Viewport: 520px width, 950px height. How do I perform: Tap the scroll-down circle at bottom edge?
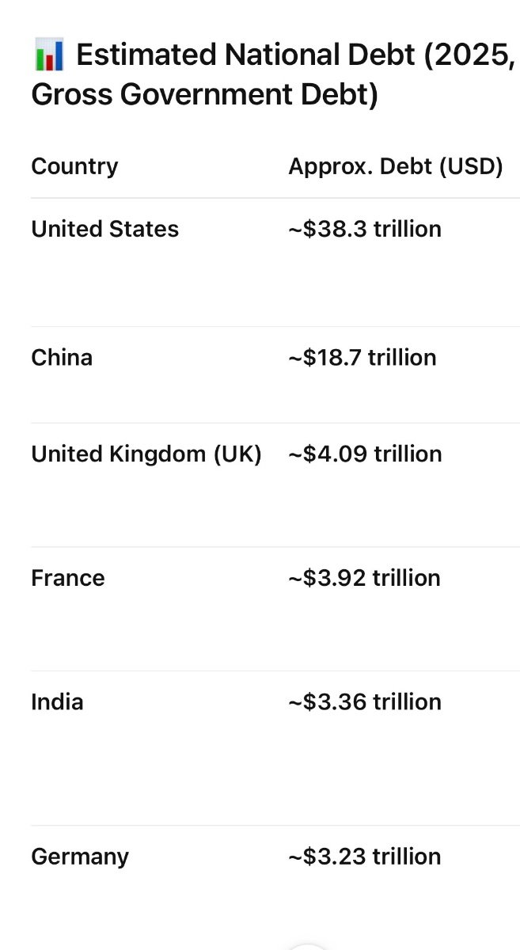click(306, 945)
